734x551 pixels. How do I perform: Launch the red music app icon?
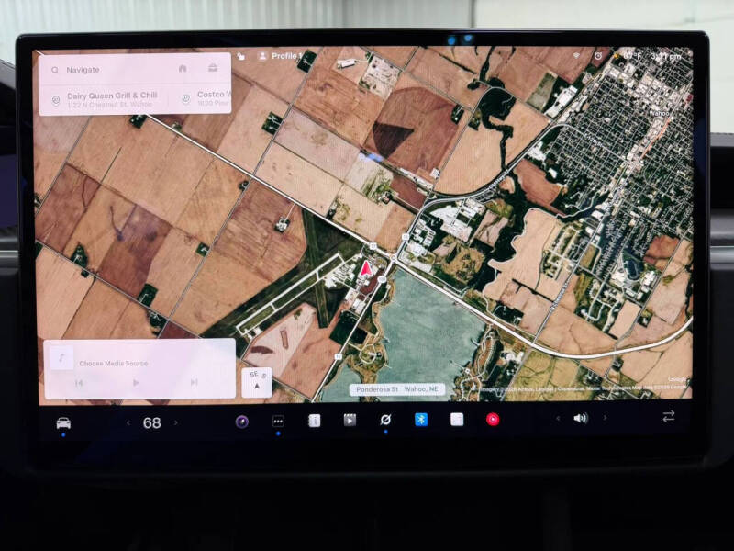[493, 419]
